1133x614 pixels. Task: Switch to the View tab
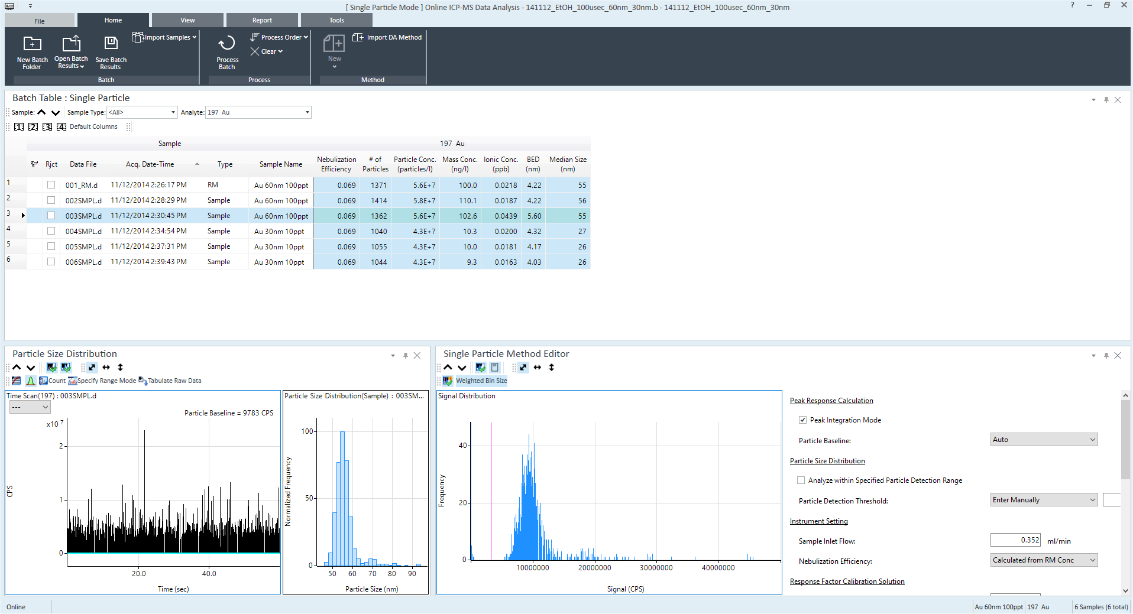[x=187, y=20]
